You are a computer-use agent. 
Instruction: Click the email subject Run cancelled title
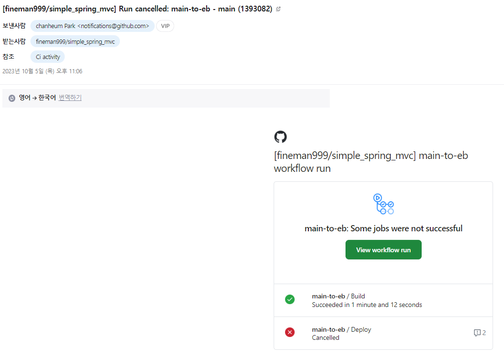coord(137,9)
